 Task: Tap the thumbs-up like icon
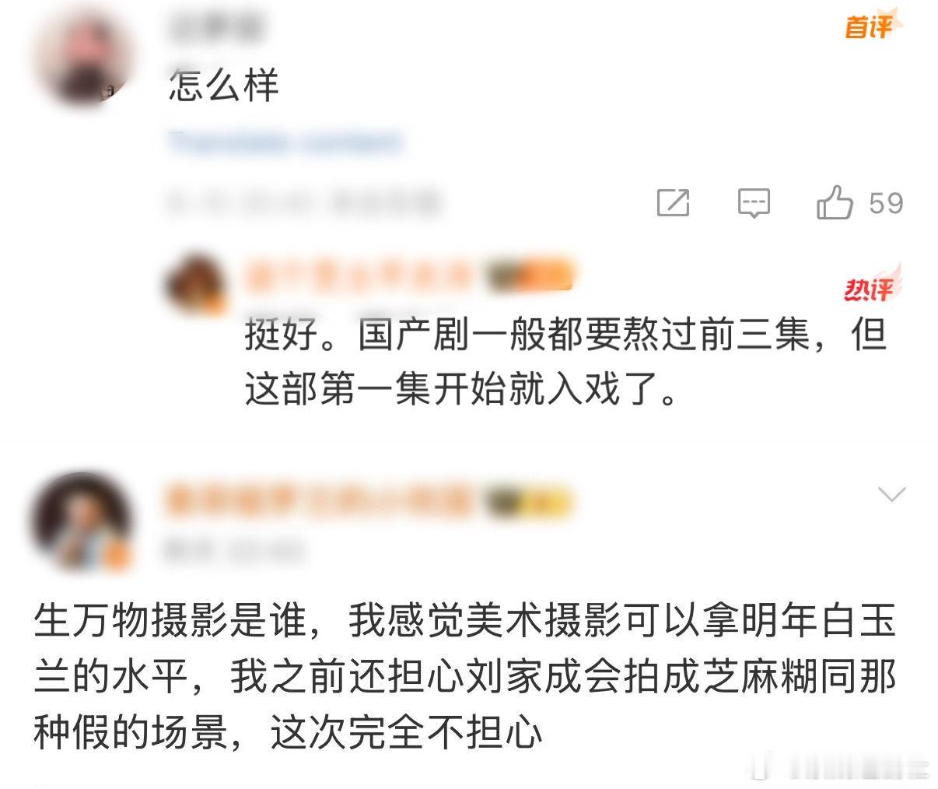[835, 203]
